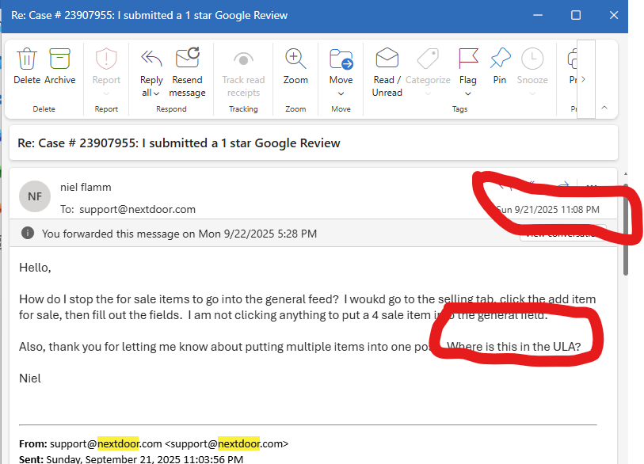Collapse the ribbon with the up arrow
Image resolution: width=644 pixels, height=464 pixels.
604,108
